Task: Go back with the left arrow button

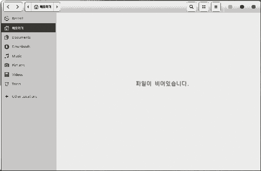Action: click(8, 7)
